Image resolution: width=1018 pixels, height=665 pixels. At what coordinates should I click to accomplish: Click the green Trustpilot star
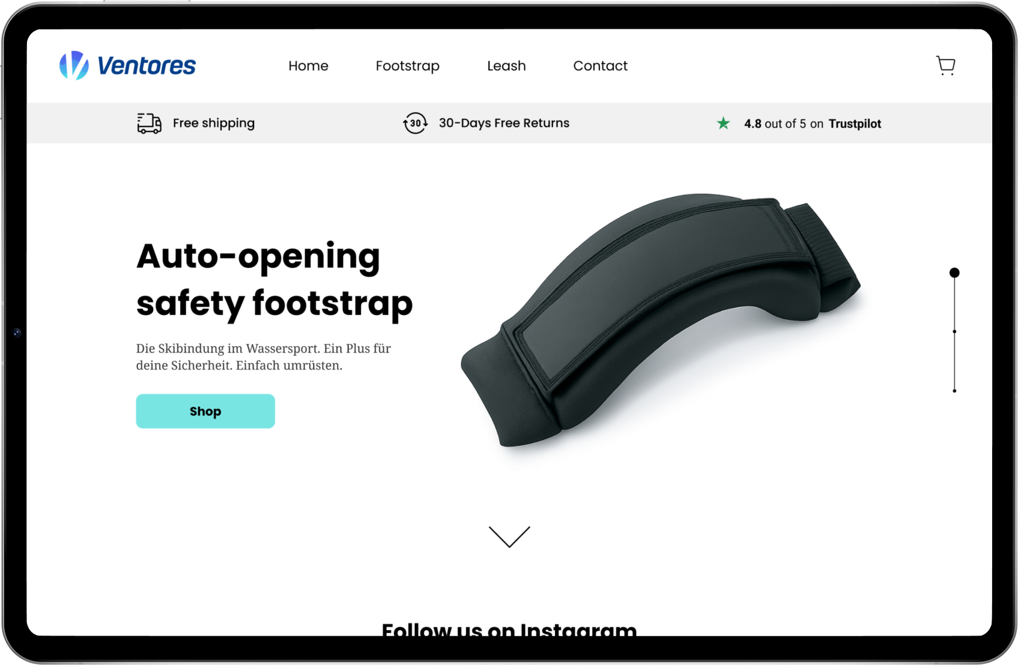tap(723, 123)
